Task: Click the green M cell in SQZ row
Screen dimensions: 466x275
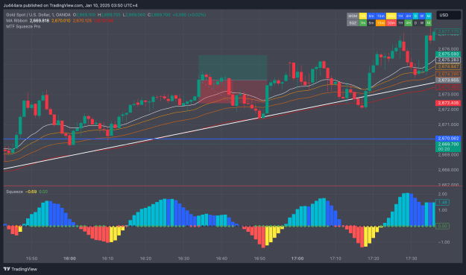Action: 428,23
